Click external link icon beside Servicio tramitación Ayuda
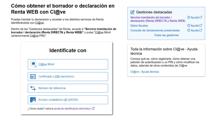Viewport: 217px width, 118px height. [201, 17]
